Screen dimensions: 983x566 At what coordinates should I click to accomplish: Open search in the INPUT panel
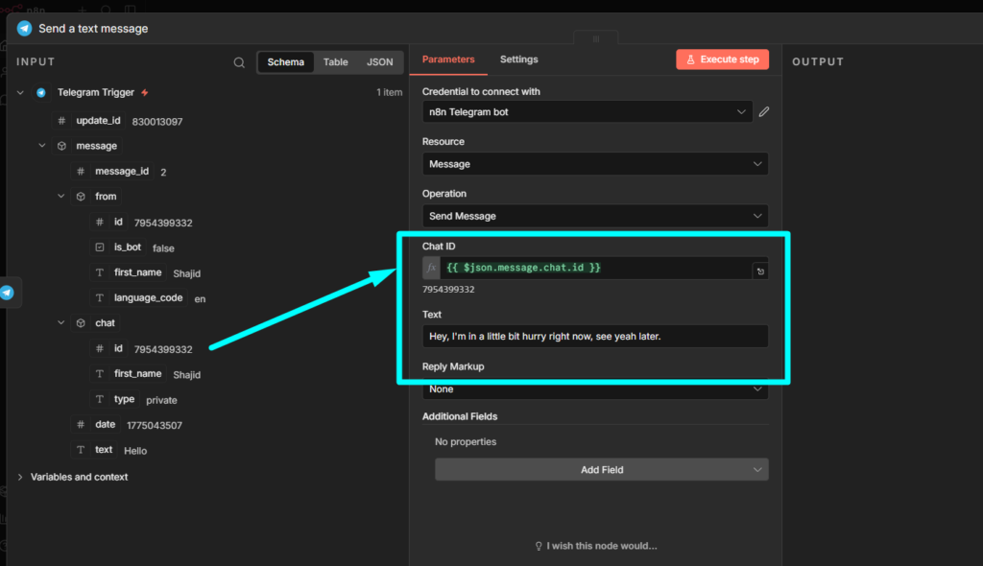[x=238, y=60]
